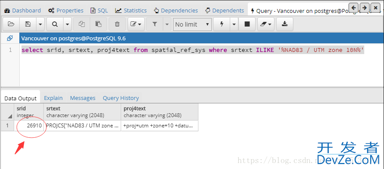
Task: Click the Paste icon in toolbar
Action: pos(98,24)
